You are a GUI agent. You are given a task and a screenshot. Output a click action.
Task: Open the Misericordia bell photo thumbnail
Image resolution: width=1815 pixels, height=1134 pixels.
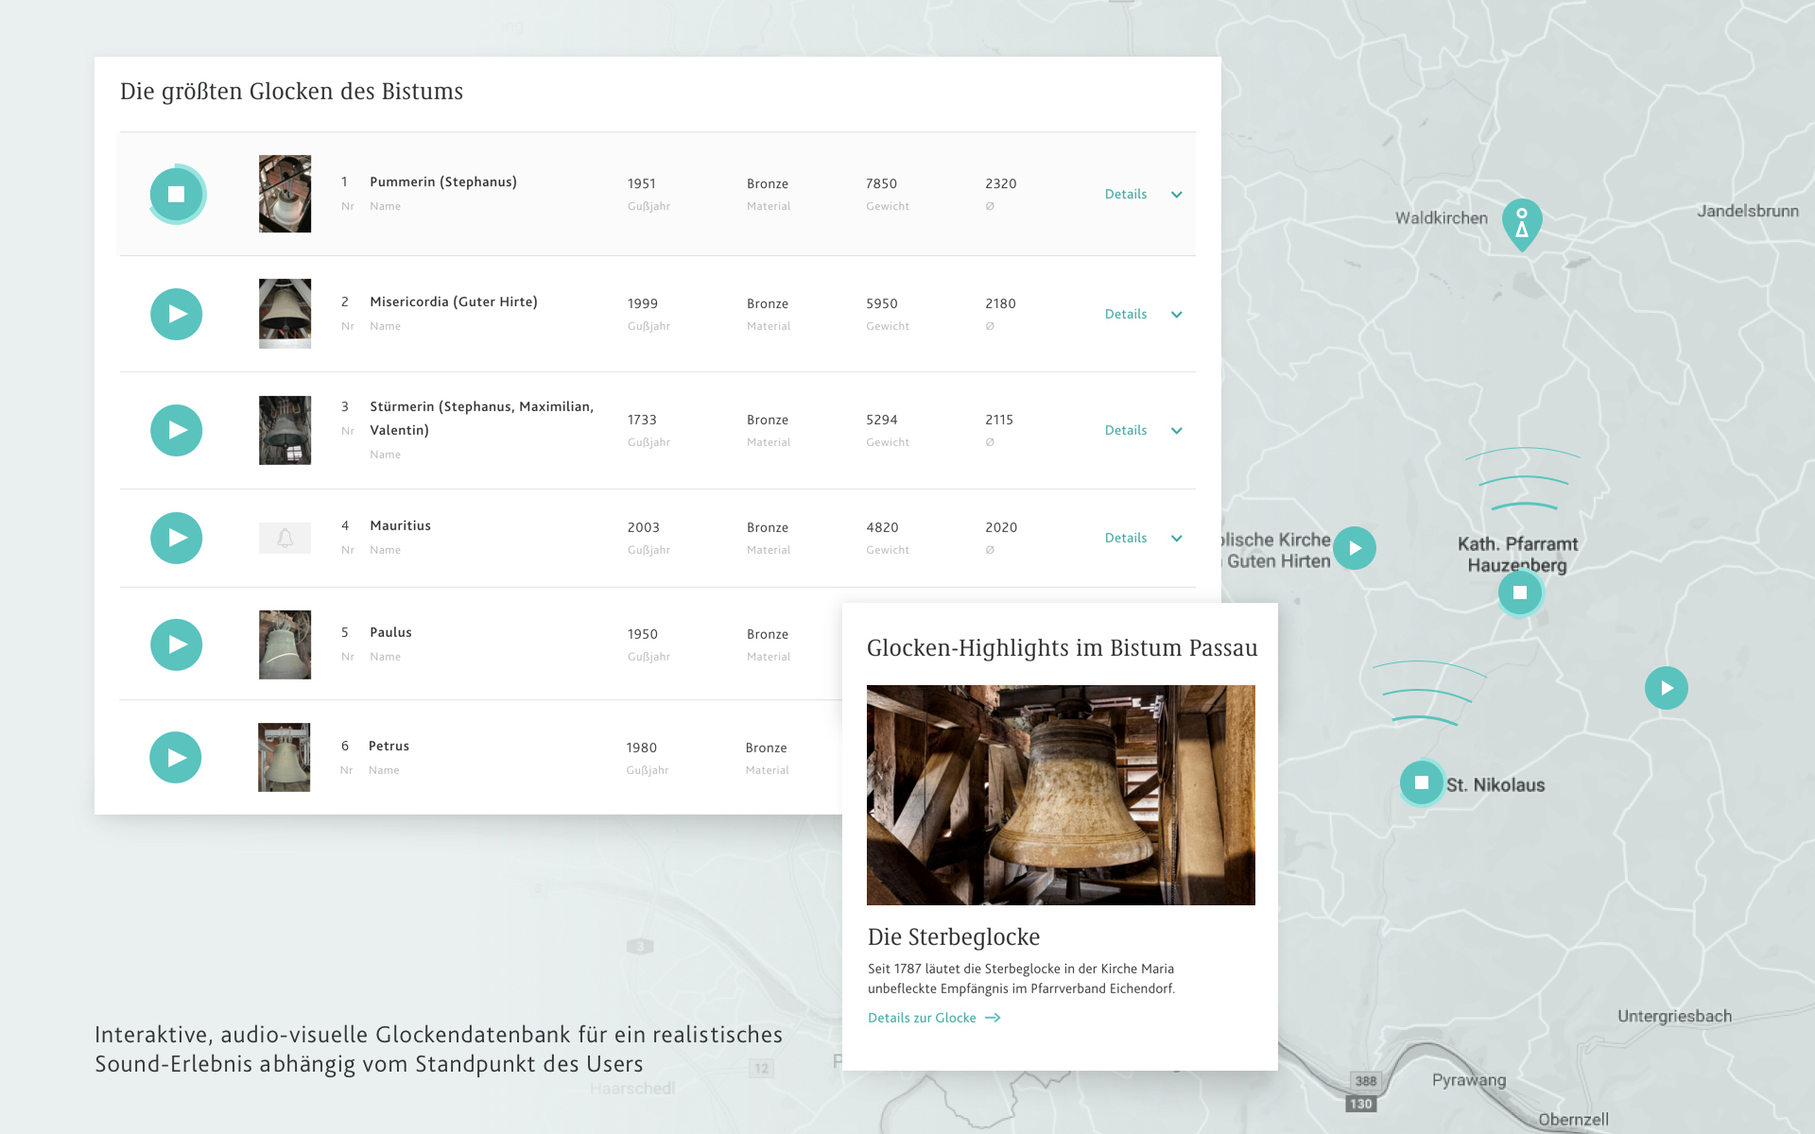285,314
